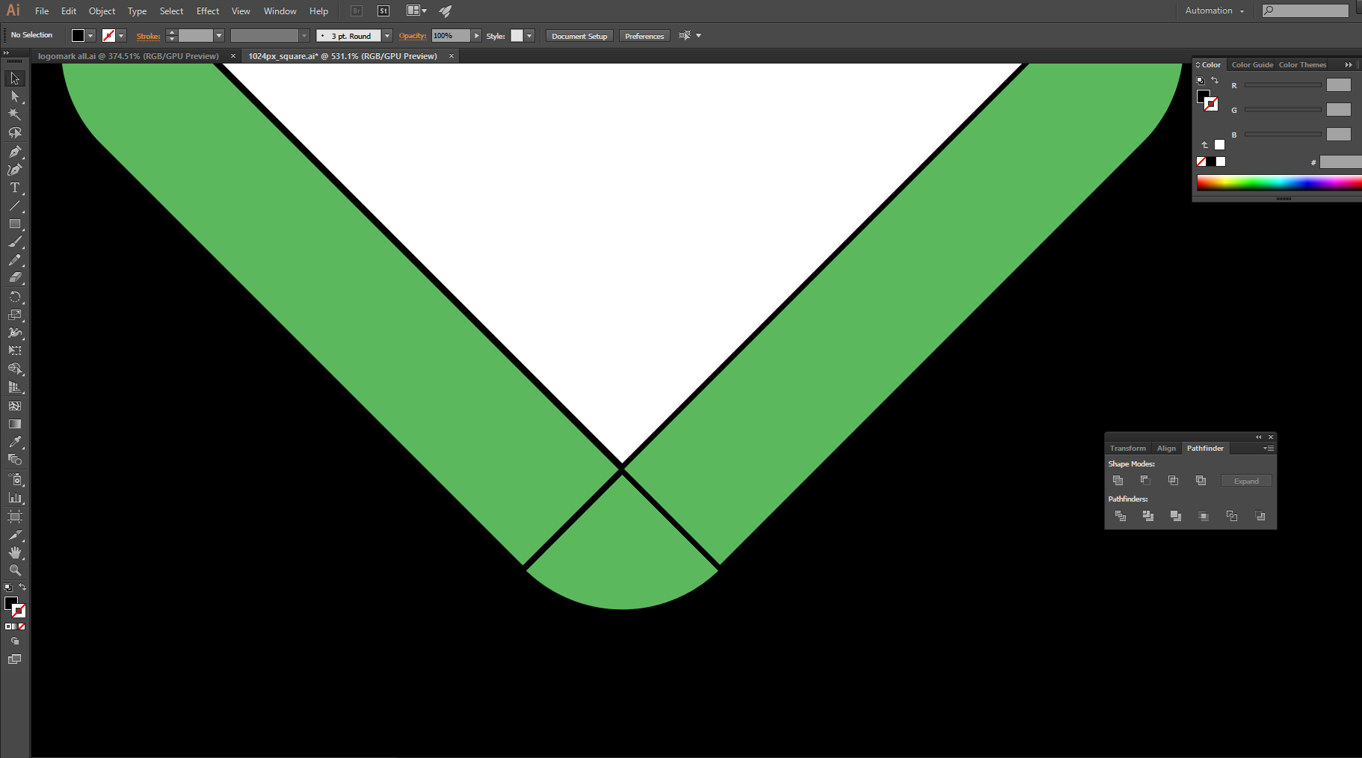Click the hex color input field
The width and height of the screenshot is (1362, 758).
coord(1340,162)
